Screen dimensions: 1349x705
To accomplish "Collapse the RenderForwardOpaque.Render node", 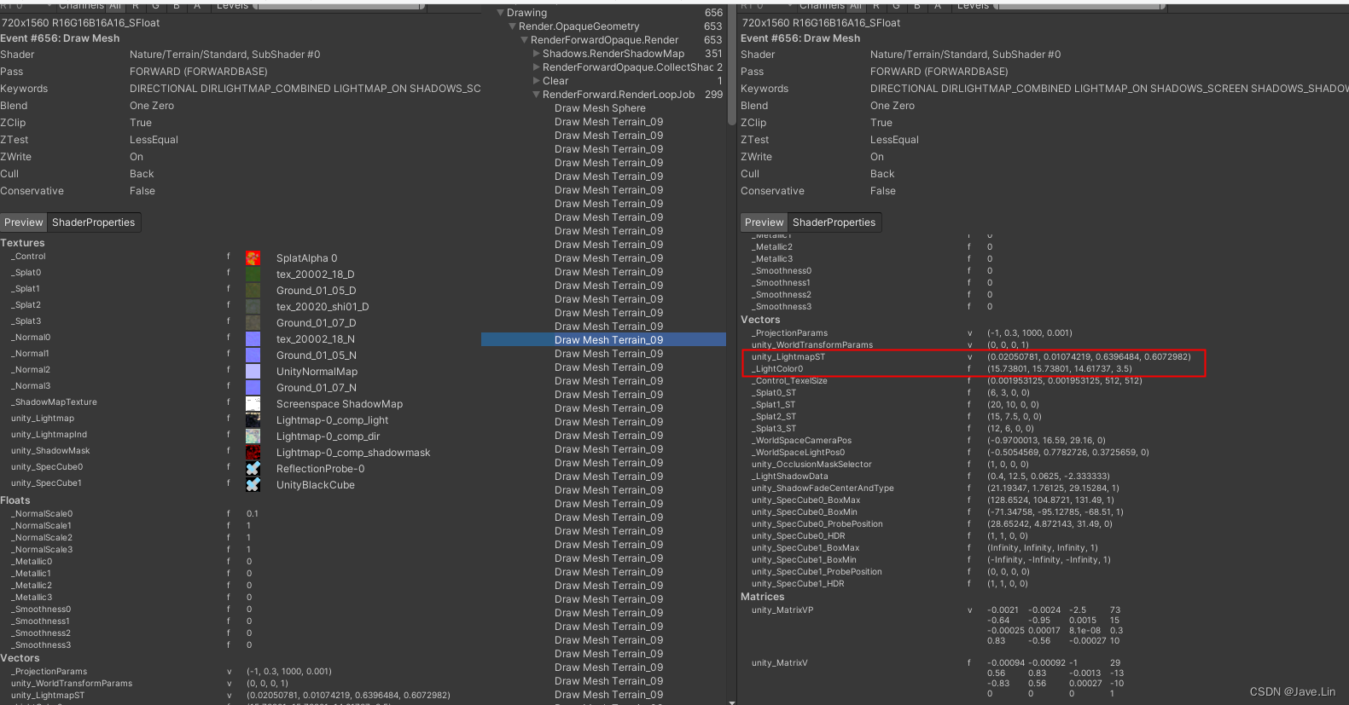I will point(525,40).
